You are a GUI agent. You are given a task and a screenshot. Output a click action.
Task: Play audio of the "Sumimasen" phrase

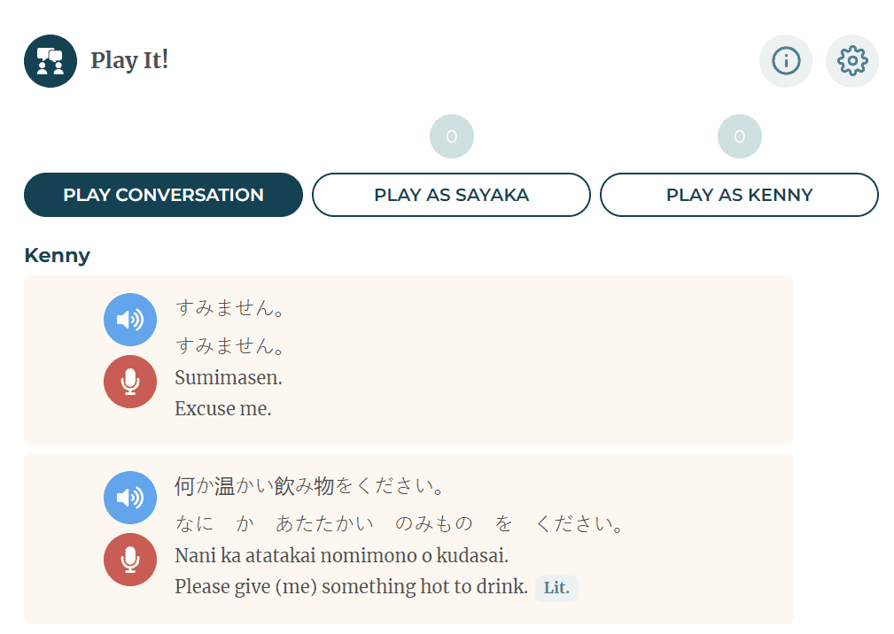(x=129, y=320)
